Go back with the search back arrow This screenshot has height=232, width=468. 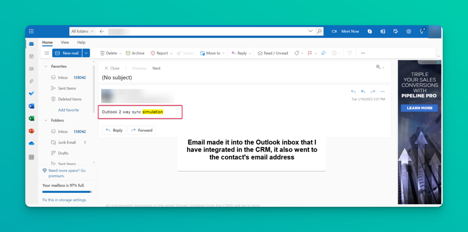pyautogui.click(x=102, y=31)
